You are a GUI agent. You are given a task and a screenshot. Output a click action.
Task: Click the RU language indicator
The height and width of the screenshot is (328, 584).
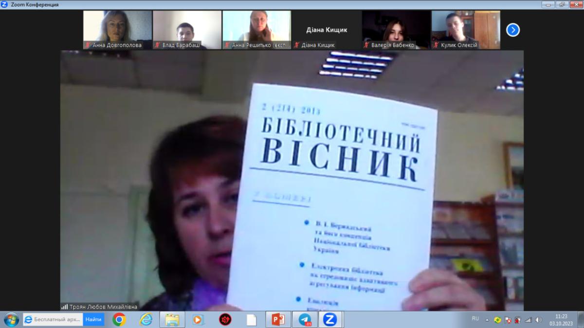pyautogui.click(x=475, y=319)
